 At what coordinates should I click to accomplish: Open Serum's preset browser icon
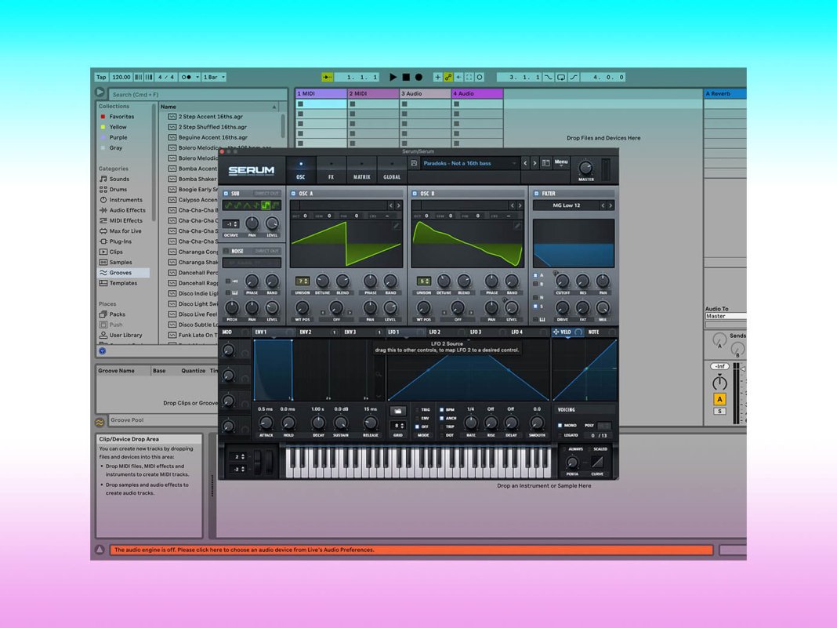(545, 163)
